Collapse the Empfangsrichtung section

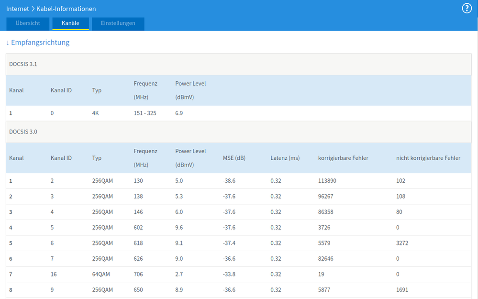38,43
